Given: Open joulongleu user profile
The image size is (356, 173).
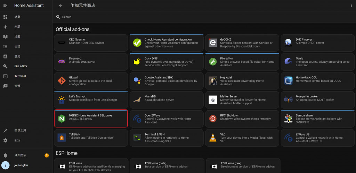Looking at the screenshot, I should (x=26, y=165).
